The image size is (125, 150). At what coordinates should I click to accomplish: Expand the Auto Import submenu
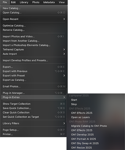(34, 54)
